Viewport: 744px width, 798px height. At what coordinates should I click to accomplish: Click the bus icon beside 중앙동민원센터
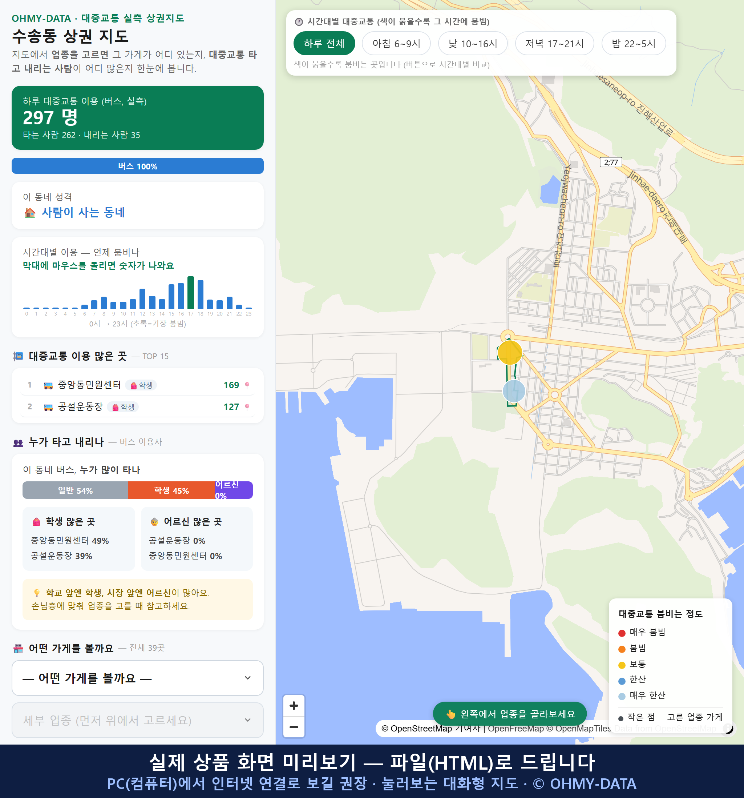pyautogui.click(x=48, y=386)
